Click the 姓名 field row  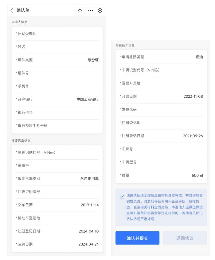click(57, 47)
